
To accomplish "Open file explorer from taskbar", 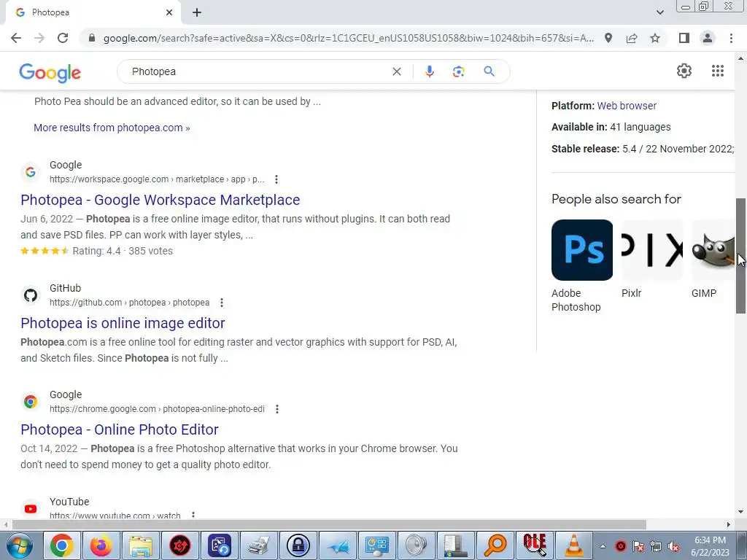I will coord(141,545).
